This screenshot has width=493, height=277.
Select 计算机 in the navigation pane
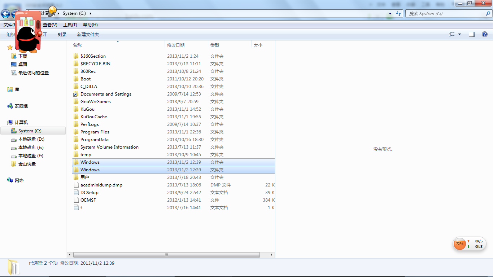pos(21,122)
